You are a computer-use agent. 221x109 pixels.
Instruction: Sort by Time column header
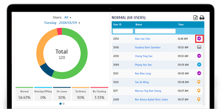pyautogui.click(x=181, y=25)
